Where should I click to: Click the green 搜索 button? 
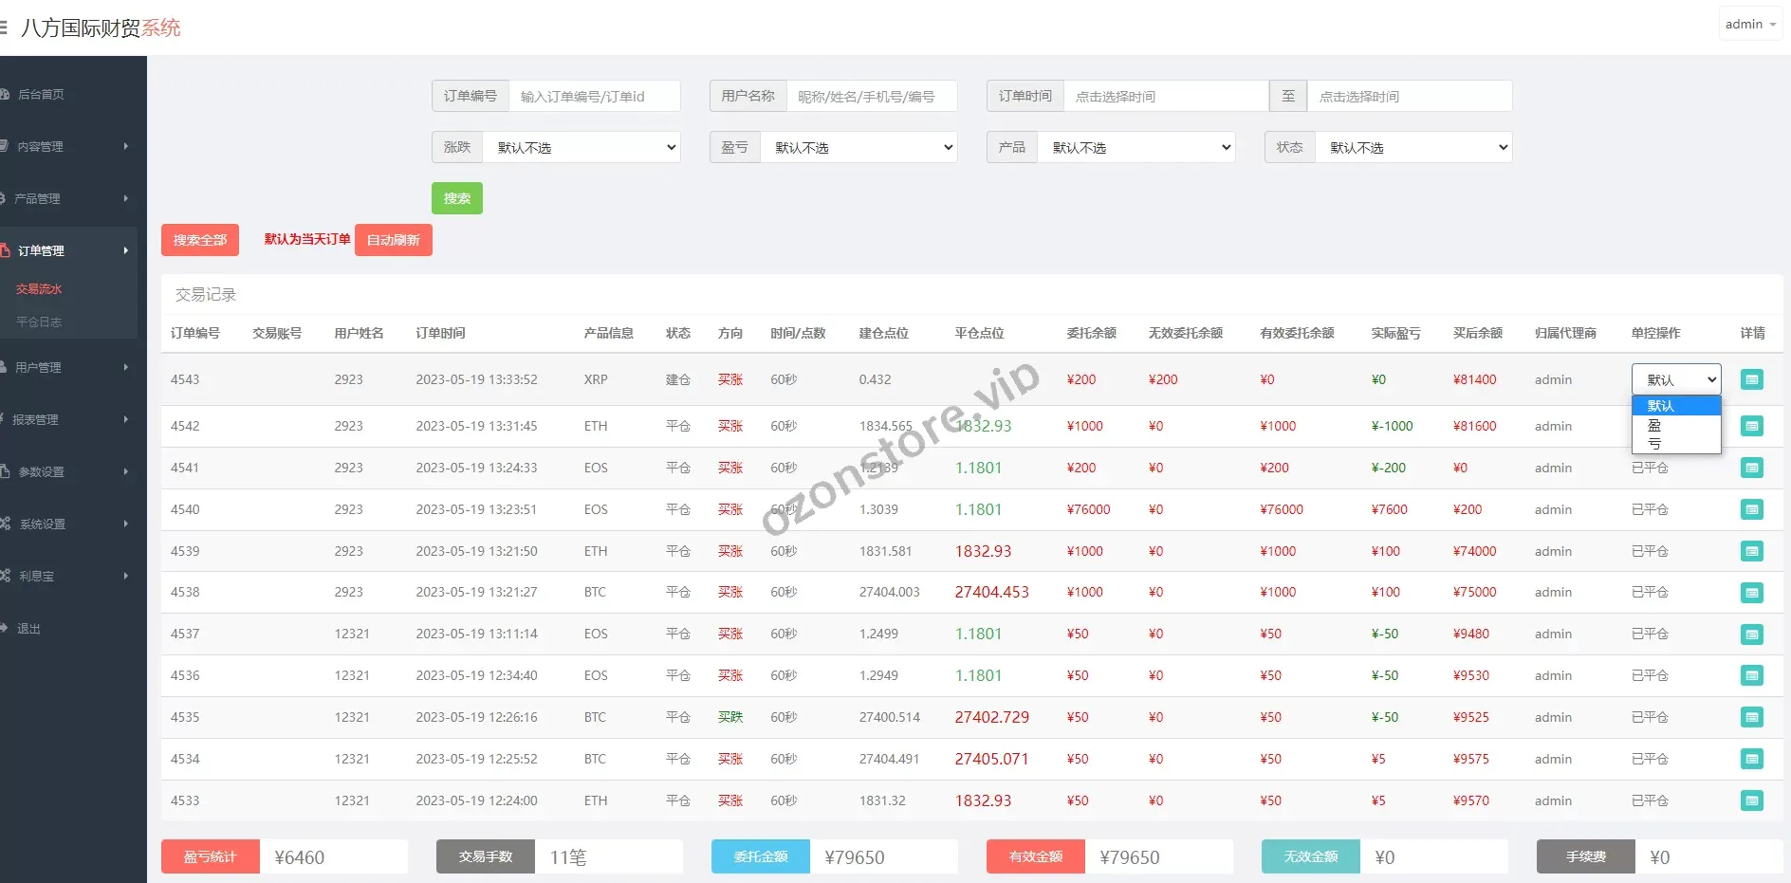[x=456, y=198]
